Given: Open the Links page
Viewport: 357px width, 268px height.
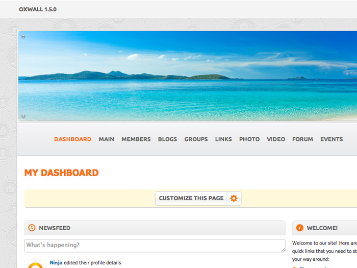Looking at the screenshot, I should coord(223,139).
